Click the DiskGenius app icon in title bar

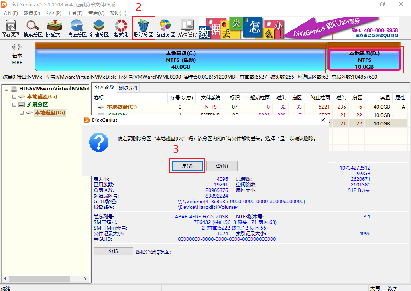[x=4, y=4]
